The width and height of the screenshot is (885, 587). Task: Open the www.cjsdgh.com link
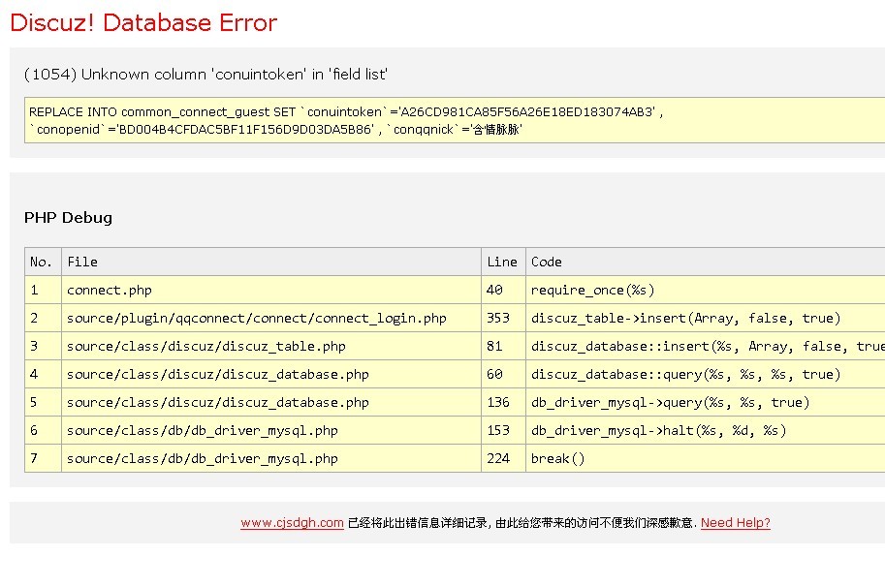[292, 523]
